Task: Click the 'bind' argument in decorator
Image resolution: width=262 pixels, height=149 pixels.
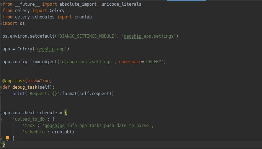Action: pyautogui.click(x=32, y=81)
